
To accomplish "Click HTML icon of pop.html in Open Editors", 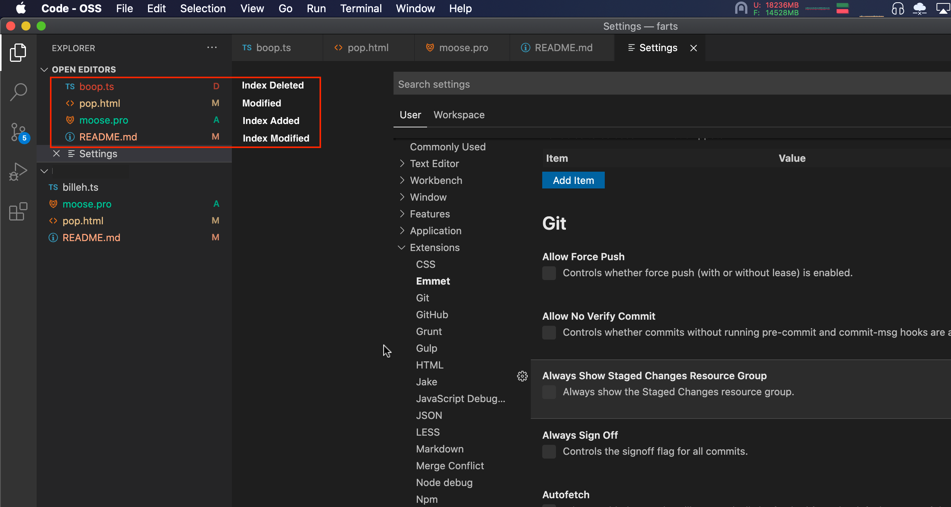I will [70, 103].
